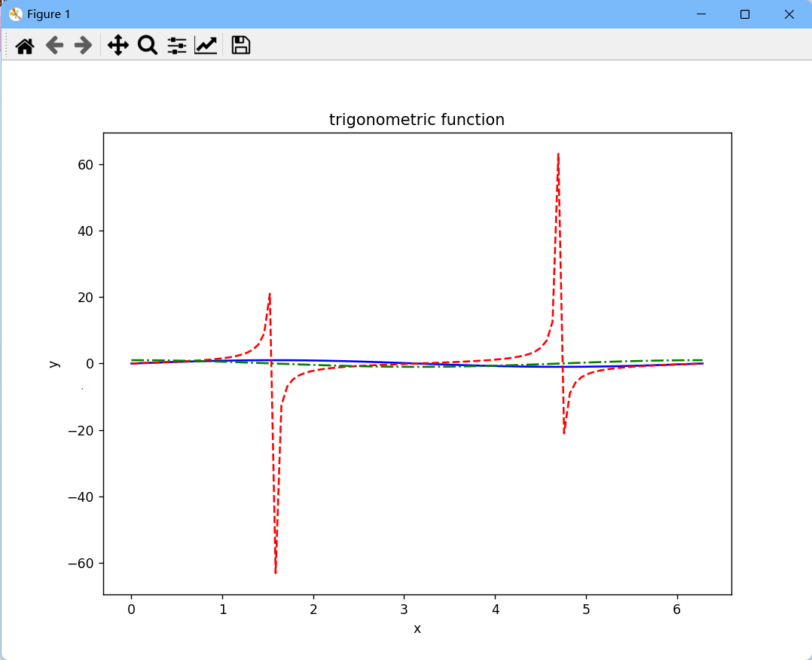Activate the Zoom-to-rectangle magnifier tool
This screenshot has width=812, height=660.
pyautogui.click(x=148, y=45)
